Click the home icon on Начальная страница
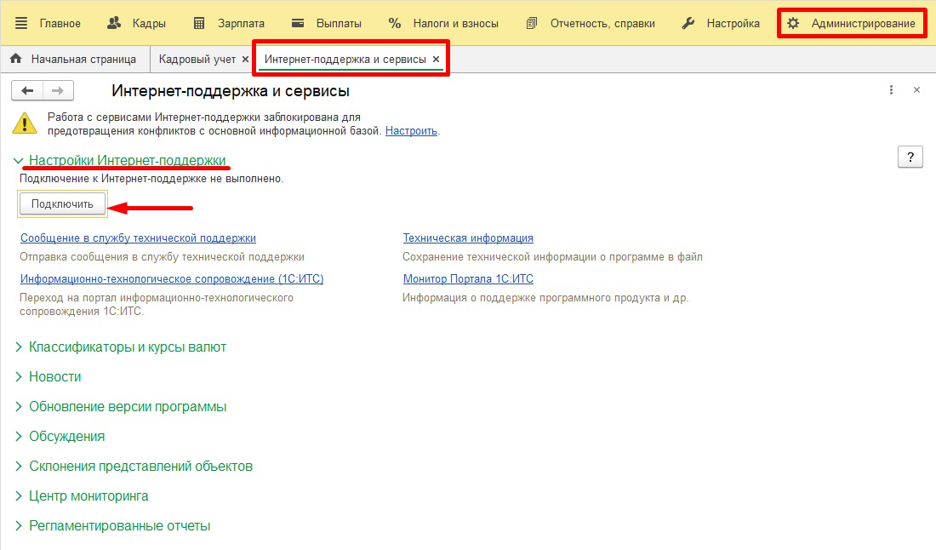 tap(16, 59)
